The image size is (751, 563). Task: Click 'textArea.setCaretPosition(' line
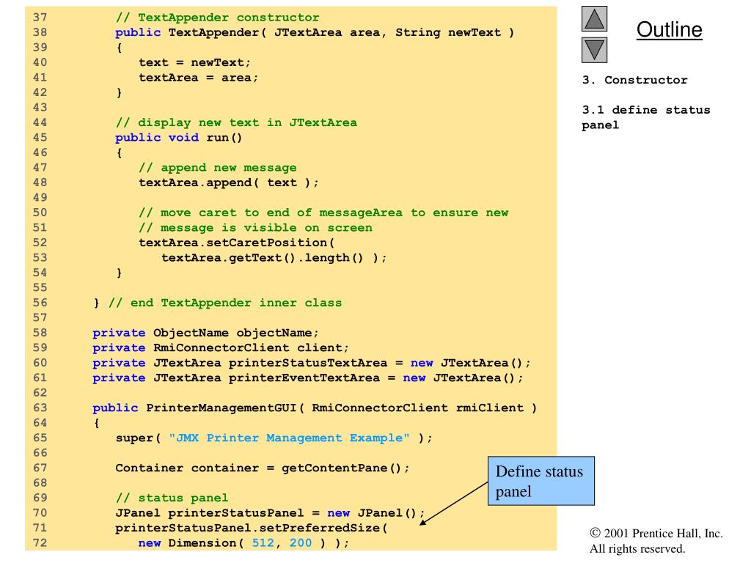[x=237, y=243]
